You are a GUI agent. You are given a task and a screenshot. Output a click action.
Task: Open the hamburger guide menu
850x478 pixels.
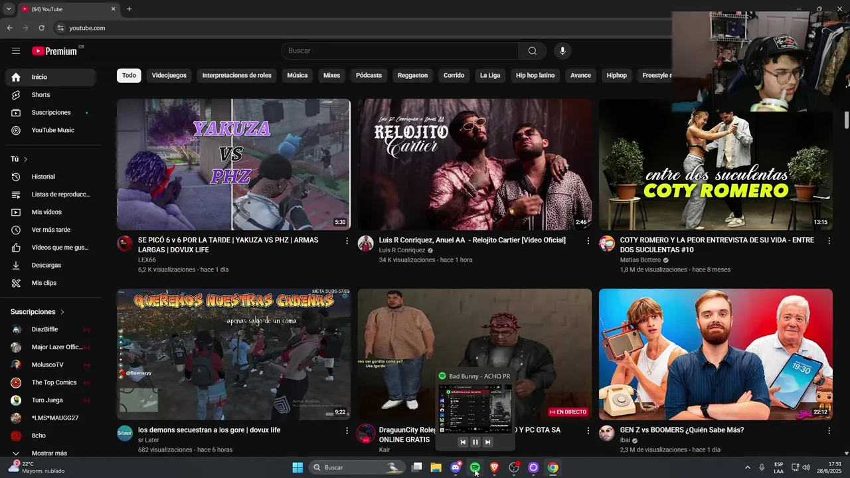16,51
